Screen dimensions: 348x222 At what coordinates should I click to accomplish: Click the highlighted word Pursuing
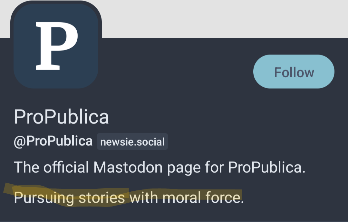click(44, 198)
